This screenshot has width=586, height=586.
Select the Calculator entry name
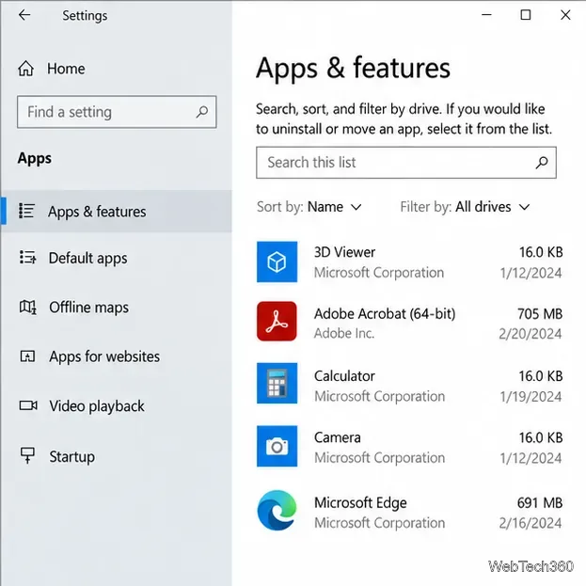[344, 376]
